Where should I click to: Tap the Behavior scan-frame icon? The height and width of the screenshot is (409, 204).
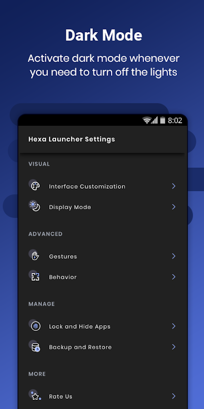(35, 277)
